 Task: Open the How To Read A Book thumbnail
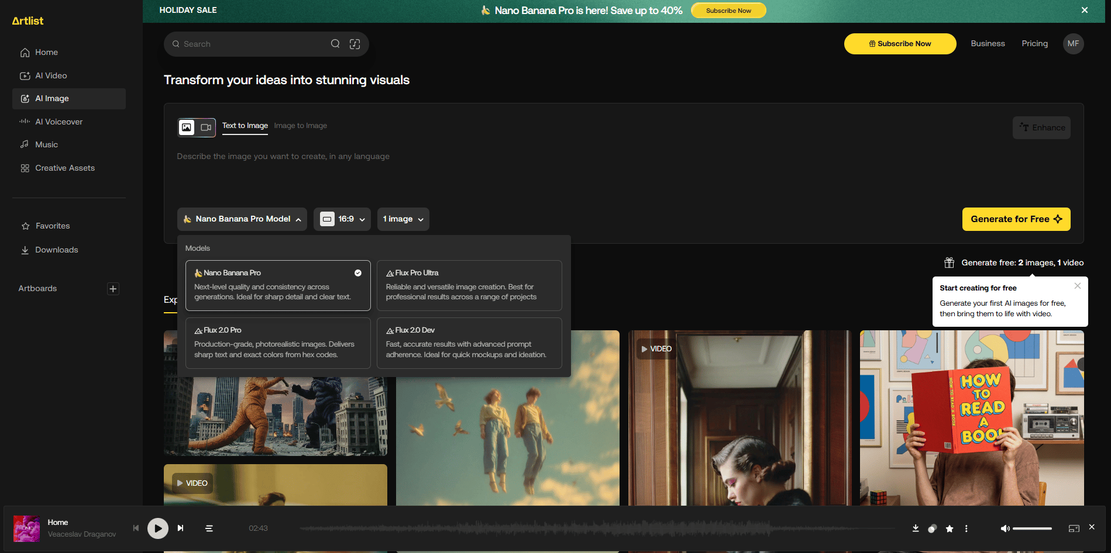tap(972, 418)
